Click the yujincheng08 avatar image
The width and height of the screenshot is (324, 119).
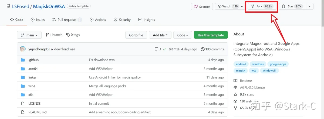(23, 49)
